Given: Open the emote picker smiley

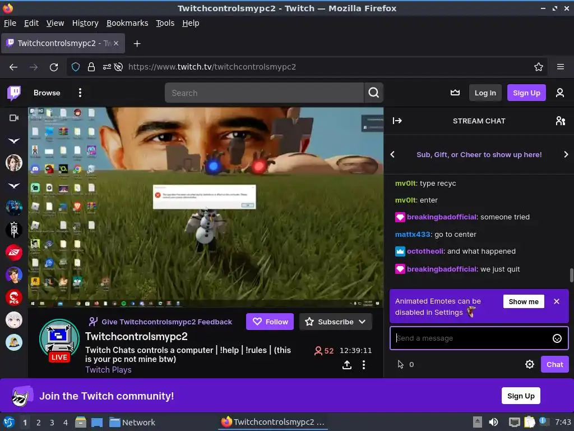Looking at the screenshot, I should (557, 338).
